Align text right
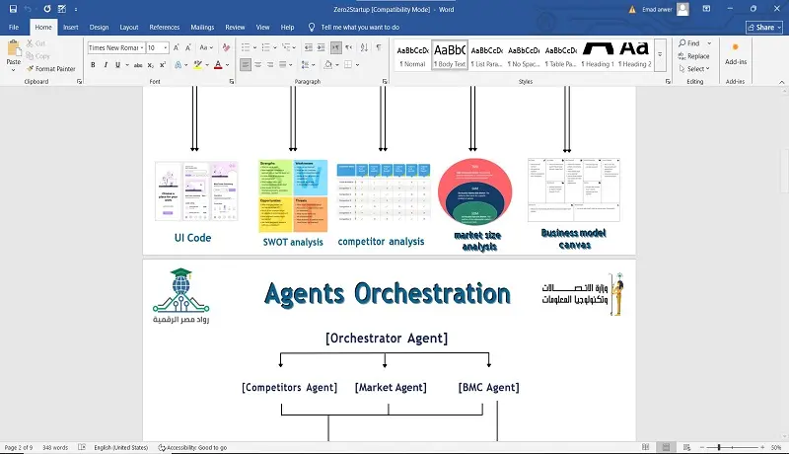The width and height of the screenshot is (789, 454). point(270,65)
